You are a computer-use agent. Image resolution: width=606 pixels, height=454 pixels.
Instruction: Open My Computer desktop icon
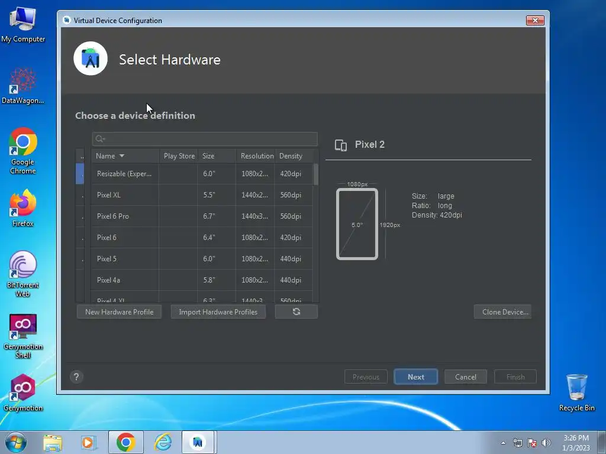[x=23, y=24]
